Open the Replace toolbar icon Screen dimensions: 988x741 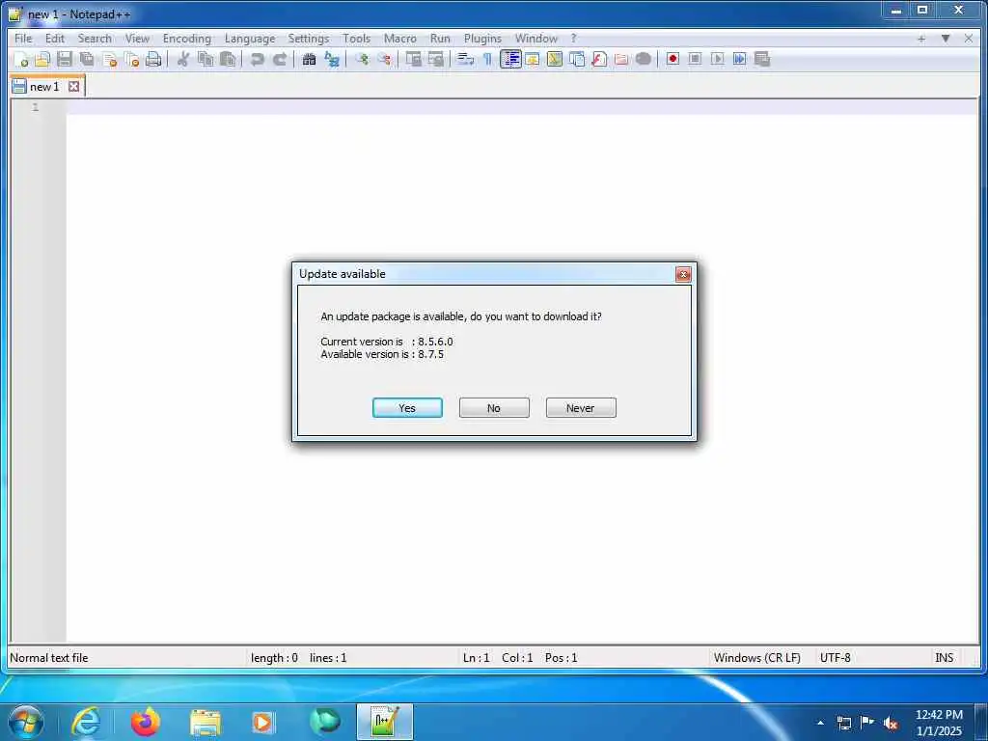(x=332, y=59)
